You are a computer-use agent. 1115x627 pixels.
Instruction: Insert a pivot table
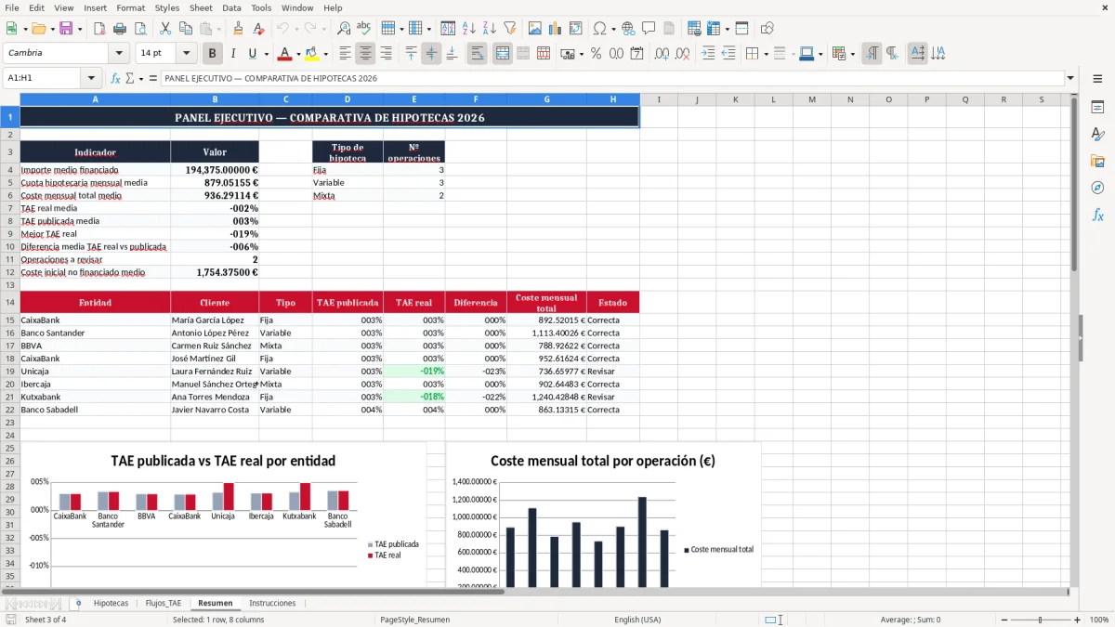576,29
